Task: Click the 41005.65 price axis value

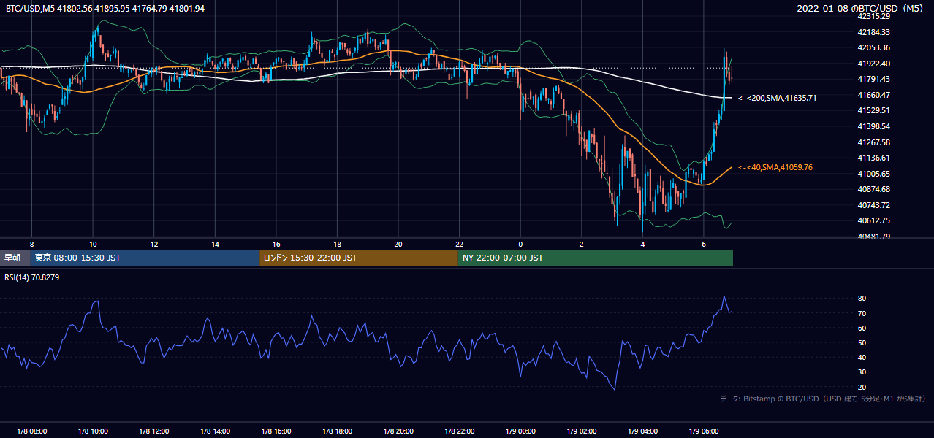Action: [x=874, y=174]
